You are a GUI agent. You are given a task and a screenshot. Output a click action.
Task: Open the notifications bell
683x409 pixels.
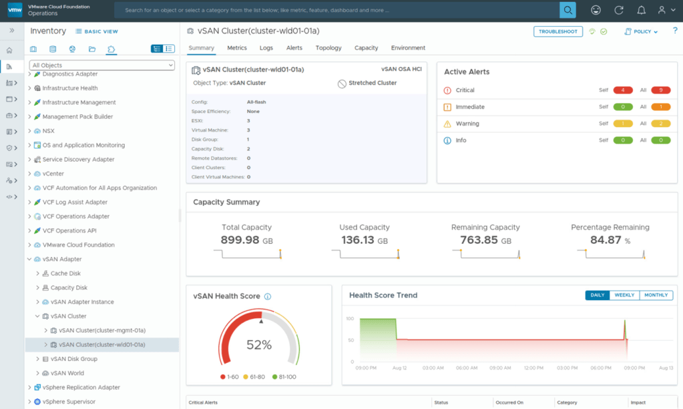[x=641, y=10]
